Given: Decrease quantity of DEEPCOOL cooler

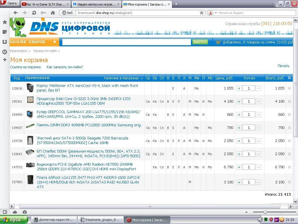Looking at the screenshot, I should point(258,115).
